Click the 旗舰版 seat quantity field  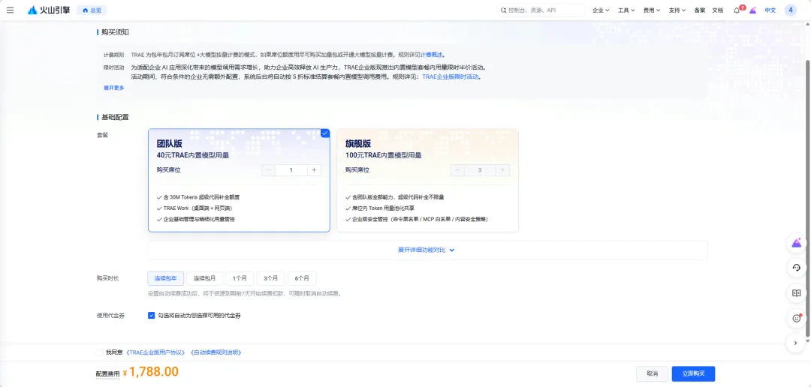[x=480, y=170]
